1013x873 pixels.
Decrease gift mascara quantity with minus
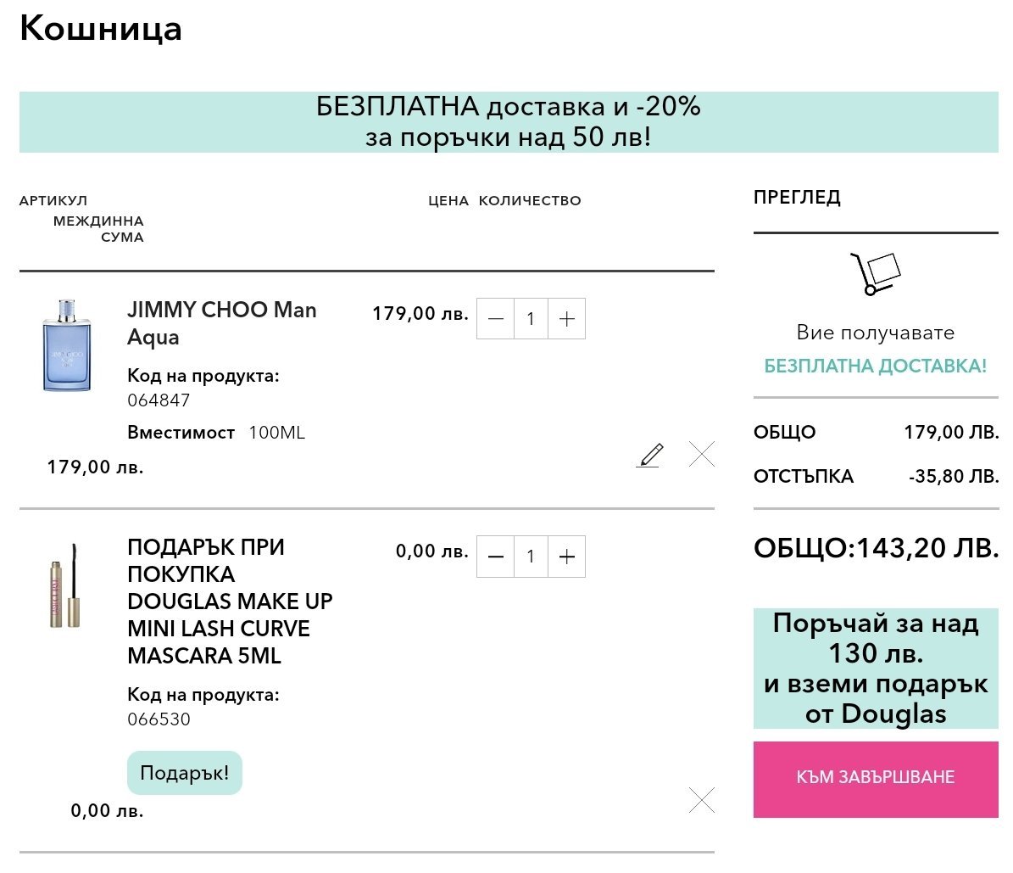tap(496, 557)
